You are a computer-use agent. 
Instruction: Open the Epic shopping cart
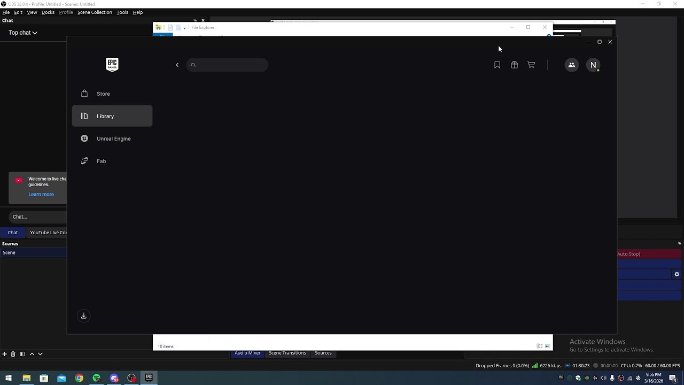click(531, 65)
